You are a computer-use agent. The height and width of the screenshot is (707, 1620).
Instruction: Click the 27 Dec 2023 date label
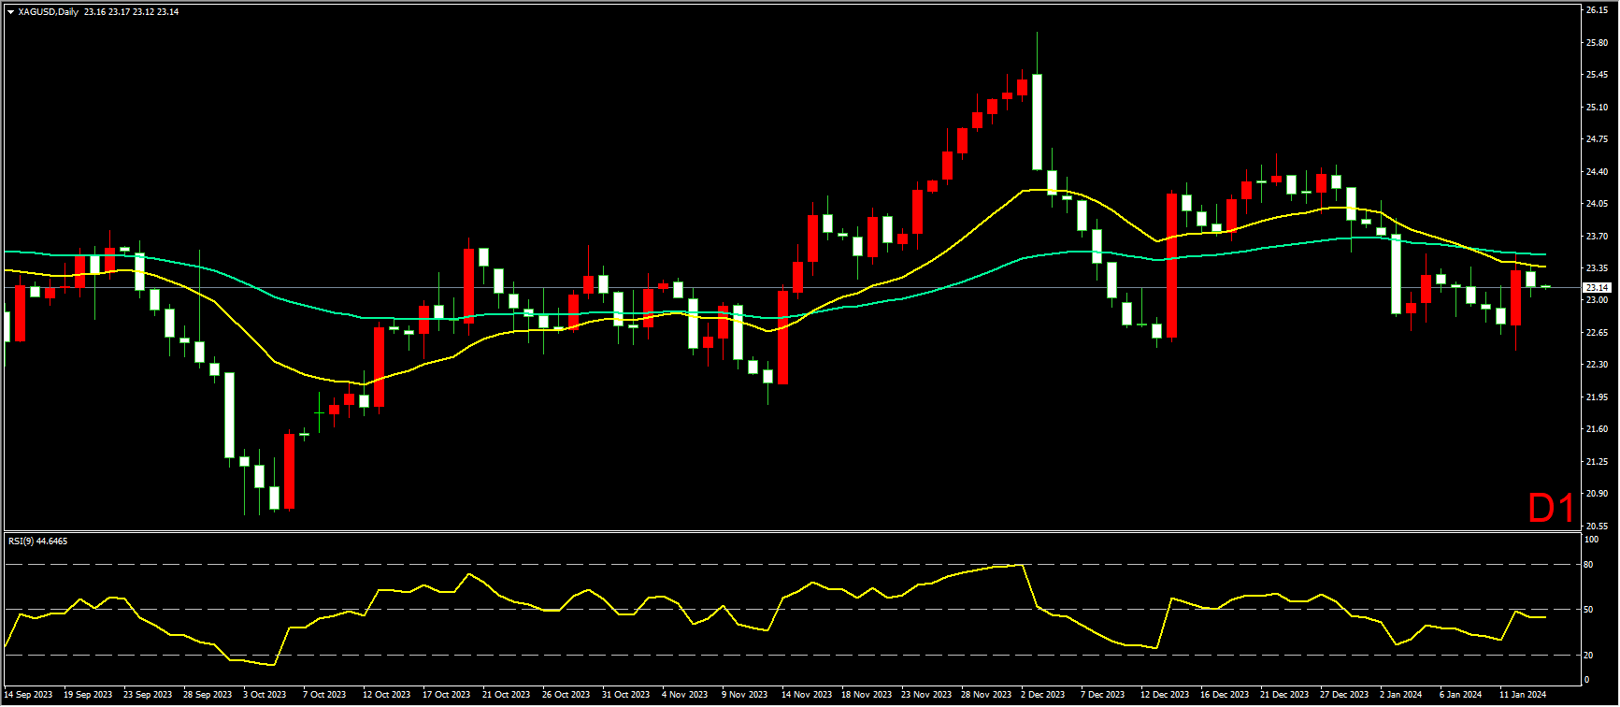coord(1344,695)
